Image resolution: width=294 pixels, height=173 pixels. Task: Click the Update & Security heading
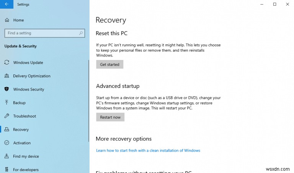click(x=20, y=46)
